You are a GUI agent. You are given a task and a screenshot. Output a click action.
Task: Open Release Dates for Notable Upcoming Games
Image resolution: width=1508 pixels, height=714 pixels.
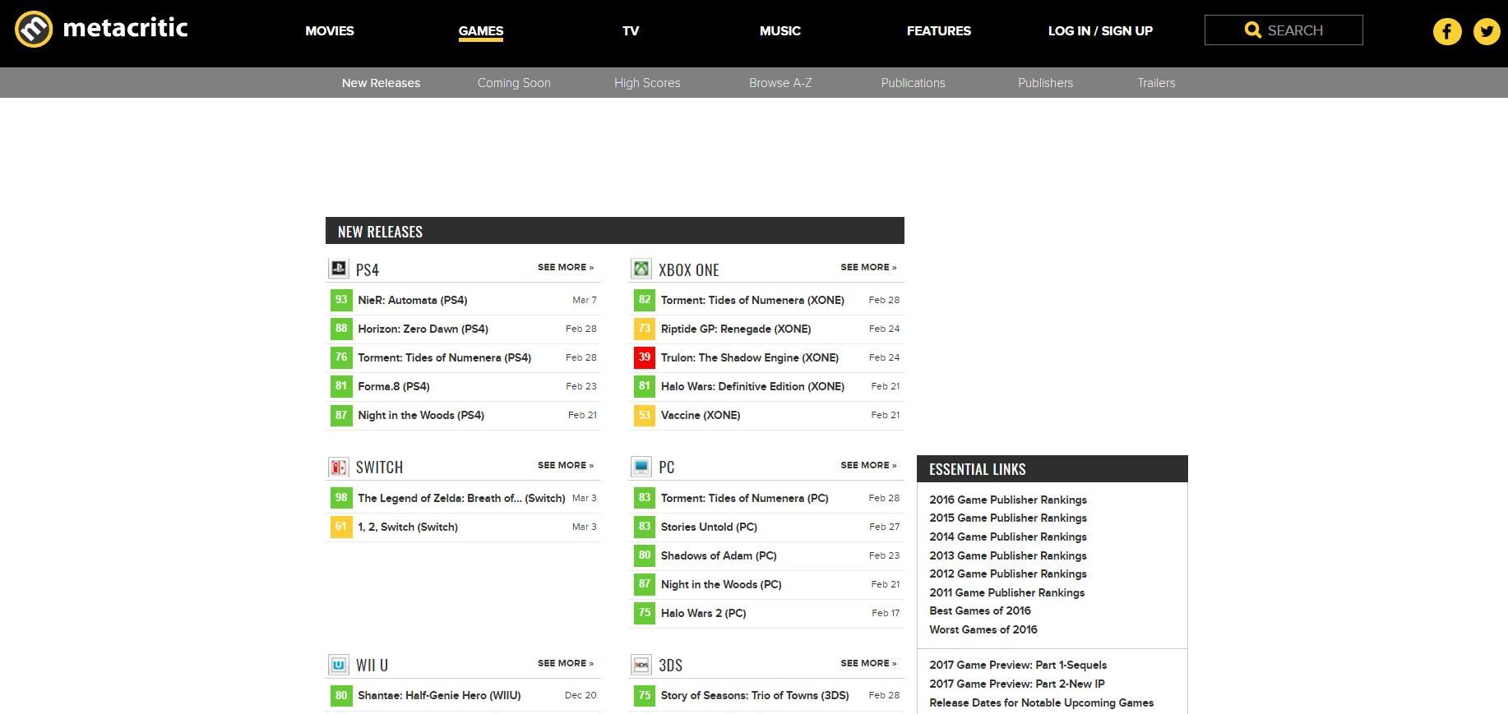[x=1042, y=702]
